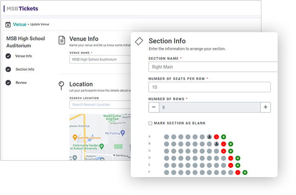Increase the number of rows with plus button
Viewport: 296px width, 195px height.
click(x=266, y=107)
